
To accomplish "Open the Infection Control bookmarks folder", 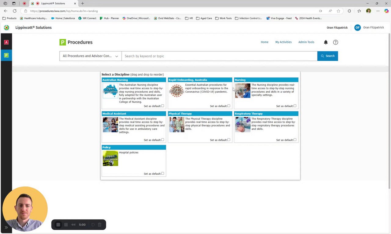I will pyautogui.click(x=248, y=18).
